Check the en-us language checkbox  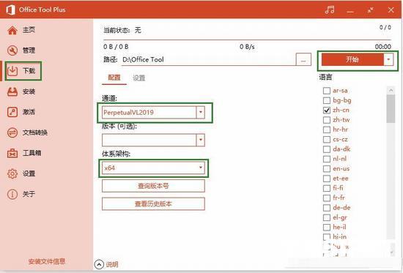326,169
